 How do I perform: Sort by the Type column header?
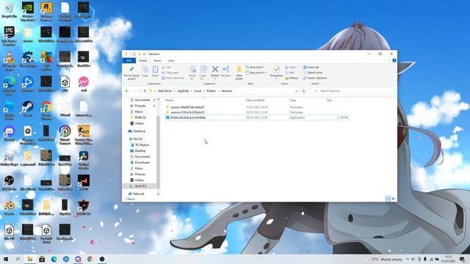(293, 100)
